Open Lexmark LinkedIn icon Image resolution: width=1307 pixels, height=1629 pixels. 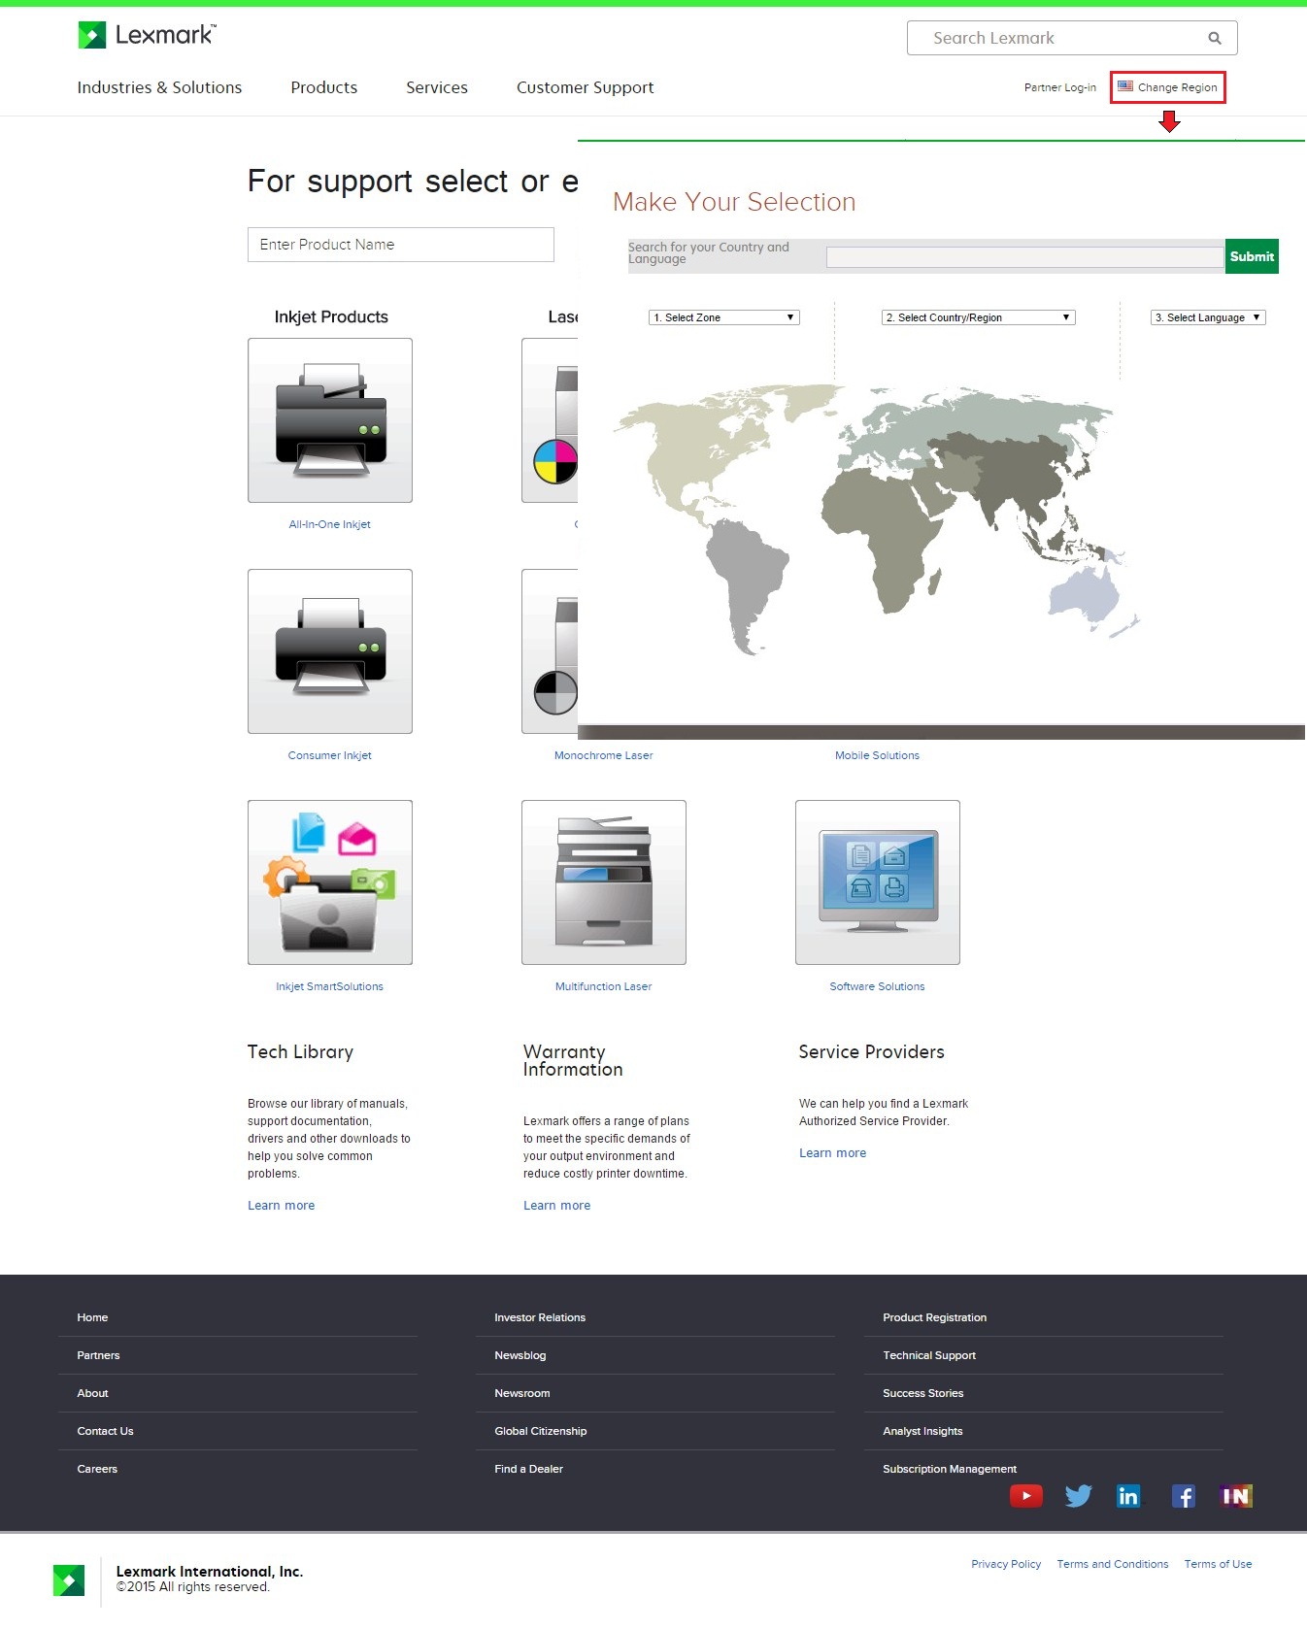click(x=1128, y=1496)
